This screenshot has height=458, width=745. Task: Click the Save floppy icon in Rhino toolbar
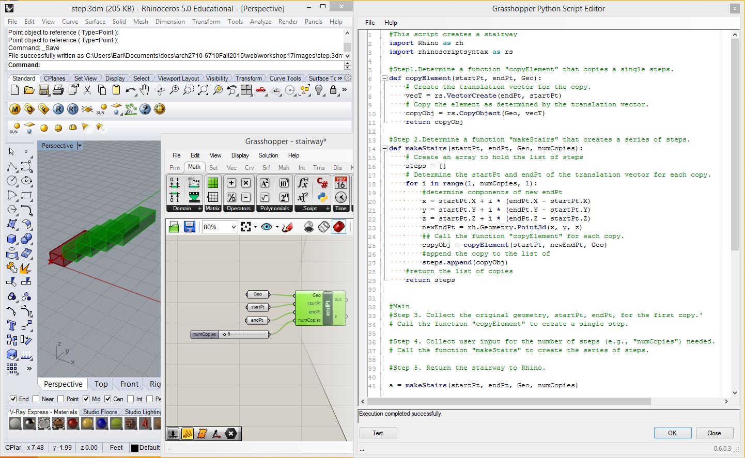(44, 90)
